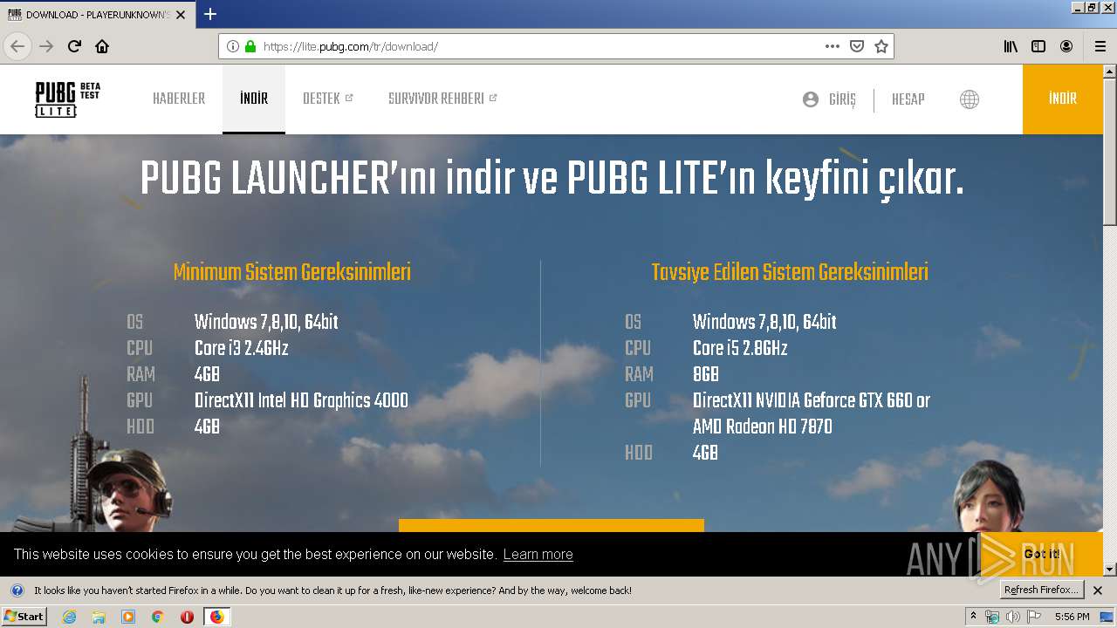Open the Firefox Library icon
Screen dimensions: 1117x628
click(x=1011, y=46)
